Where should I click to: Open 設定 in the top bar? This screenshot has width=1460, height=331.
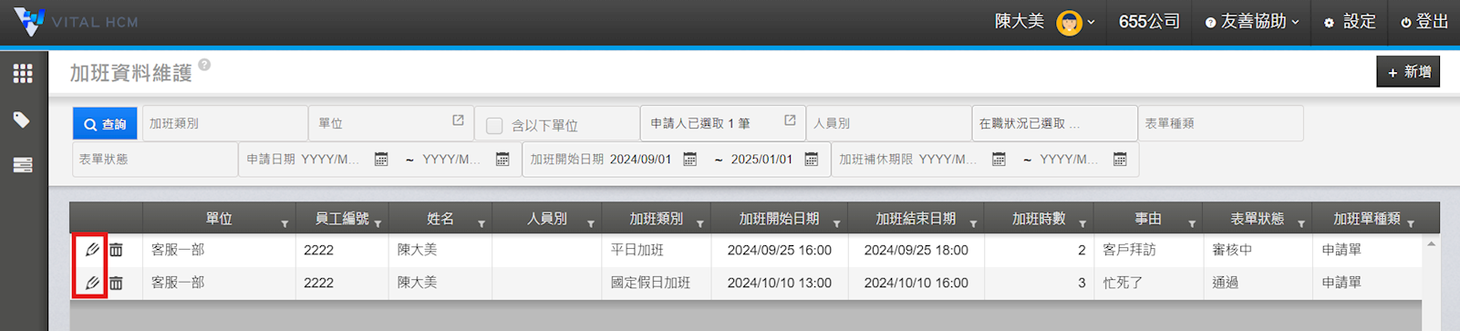[1350, 22]
